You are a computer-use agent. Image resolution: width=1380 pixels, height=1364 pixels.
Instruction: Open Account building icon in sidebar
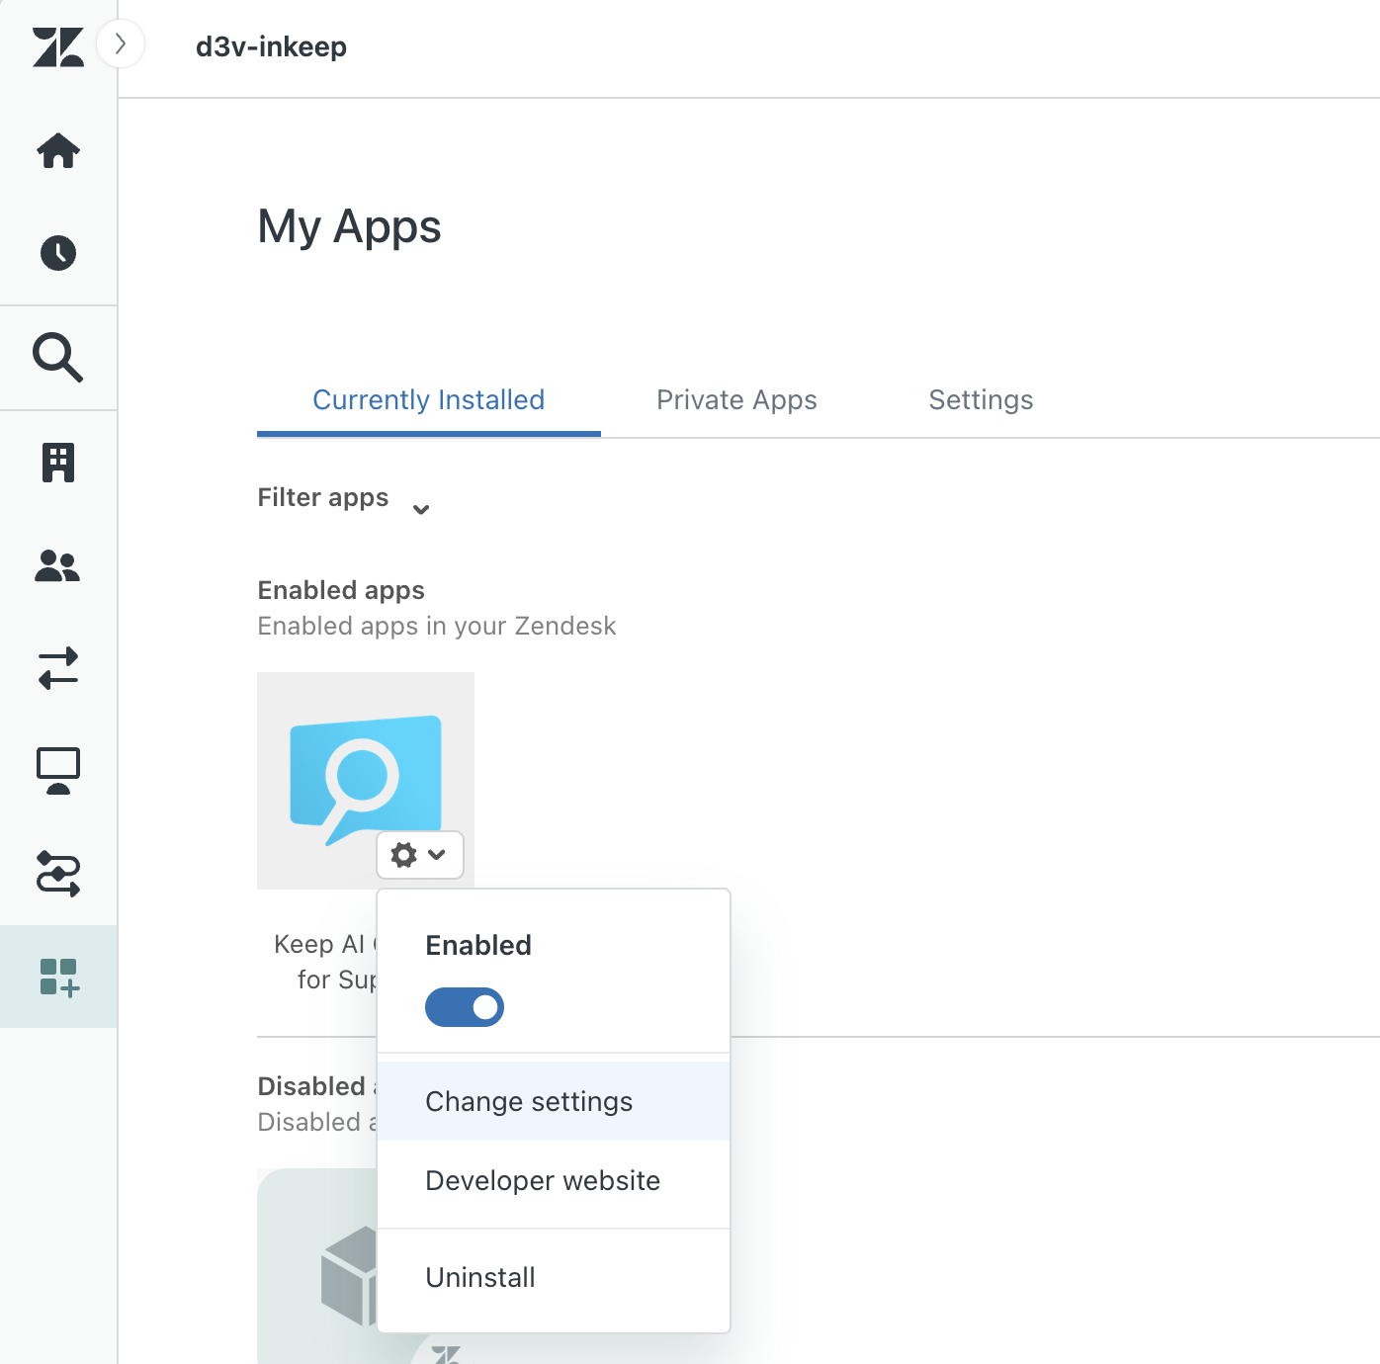pos(58,463)
